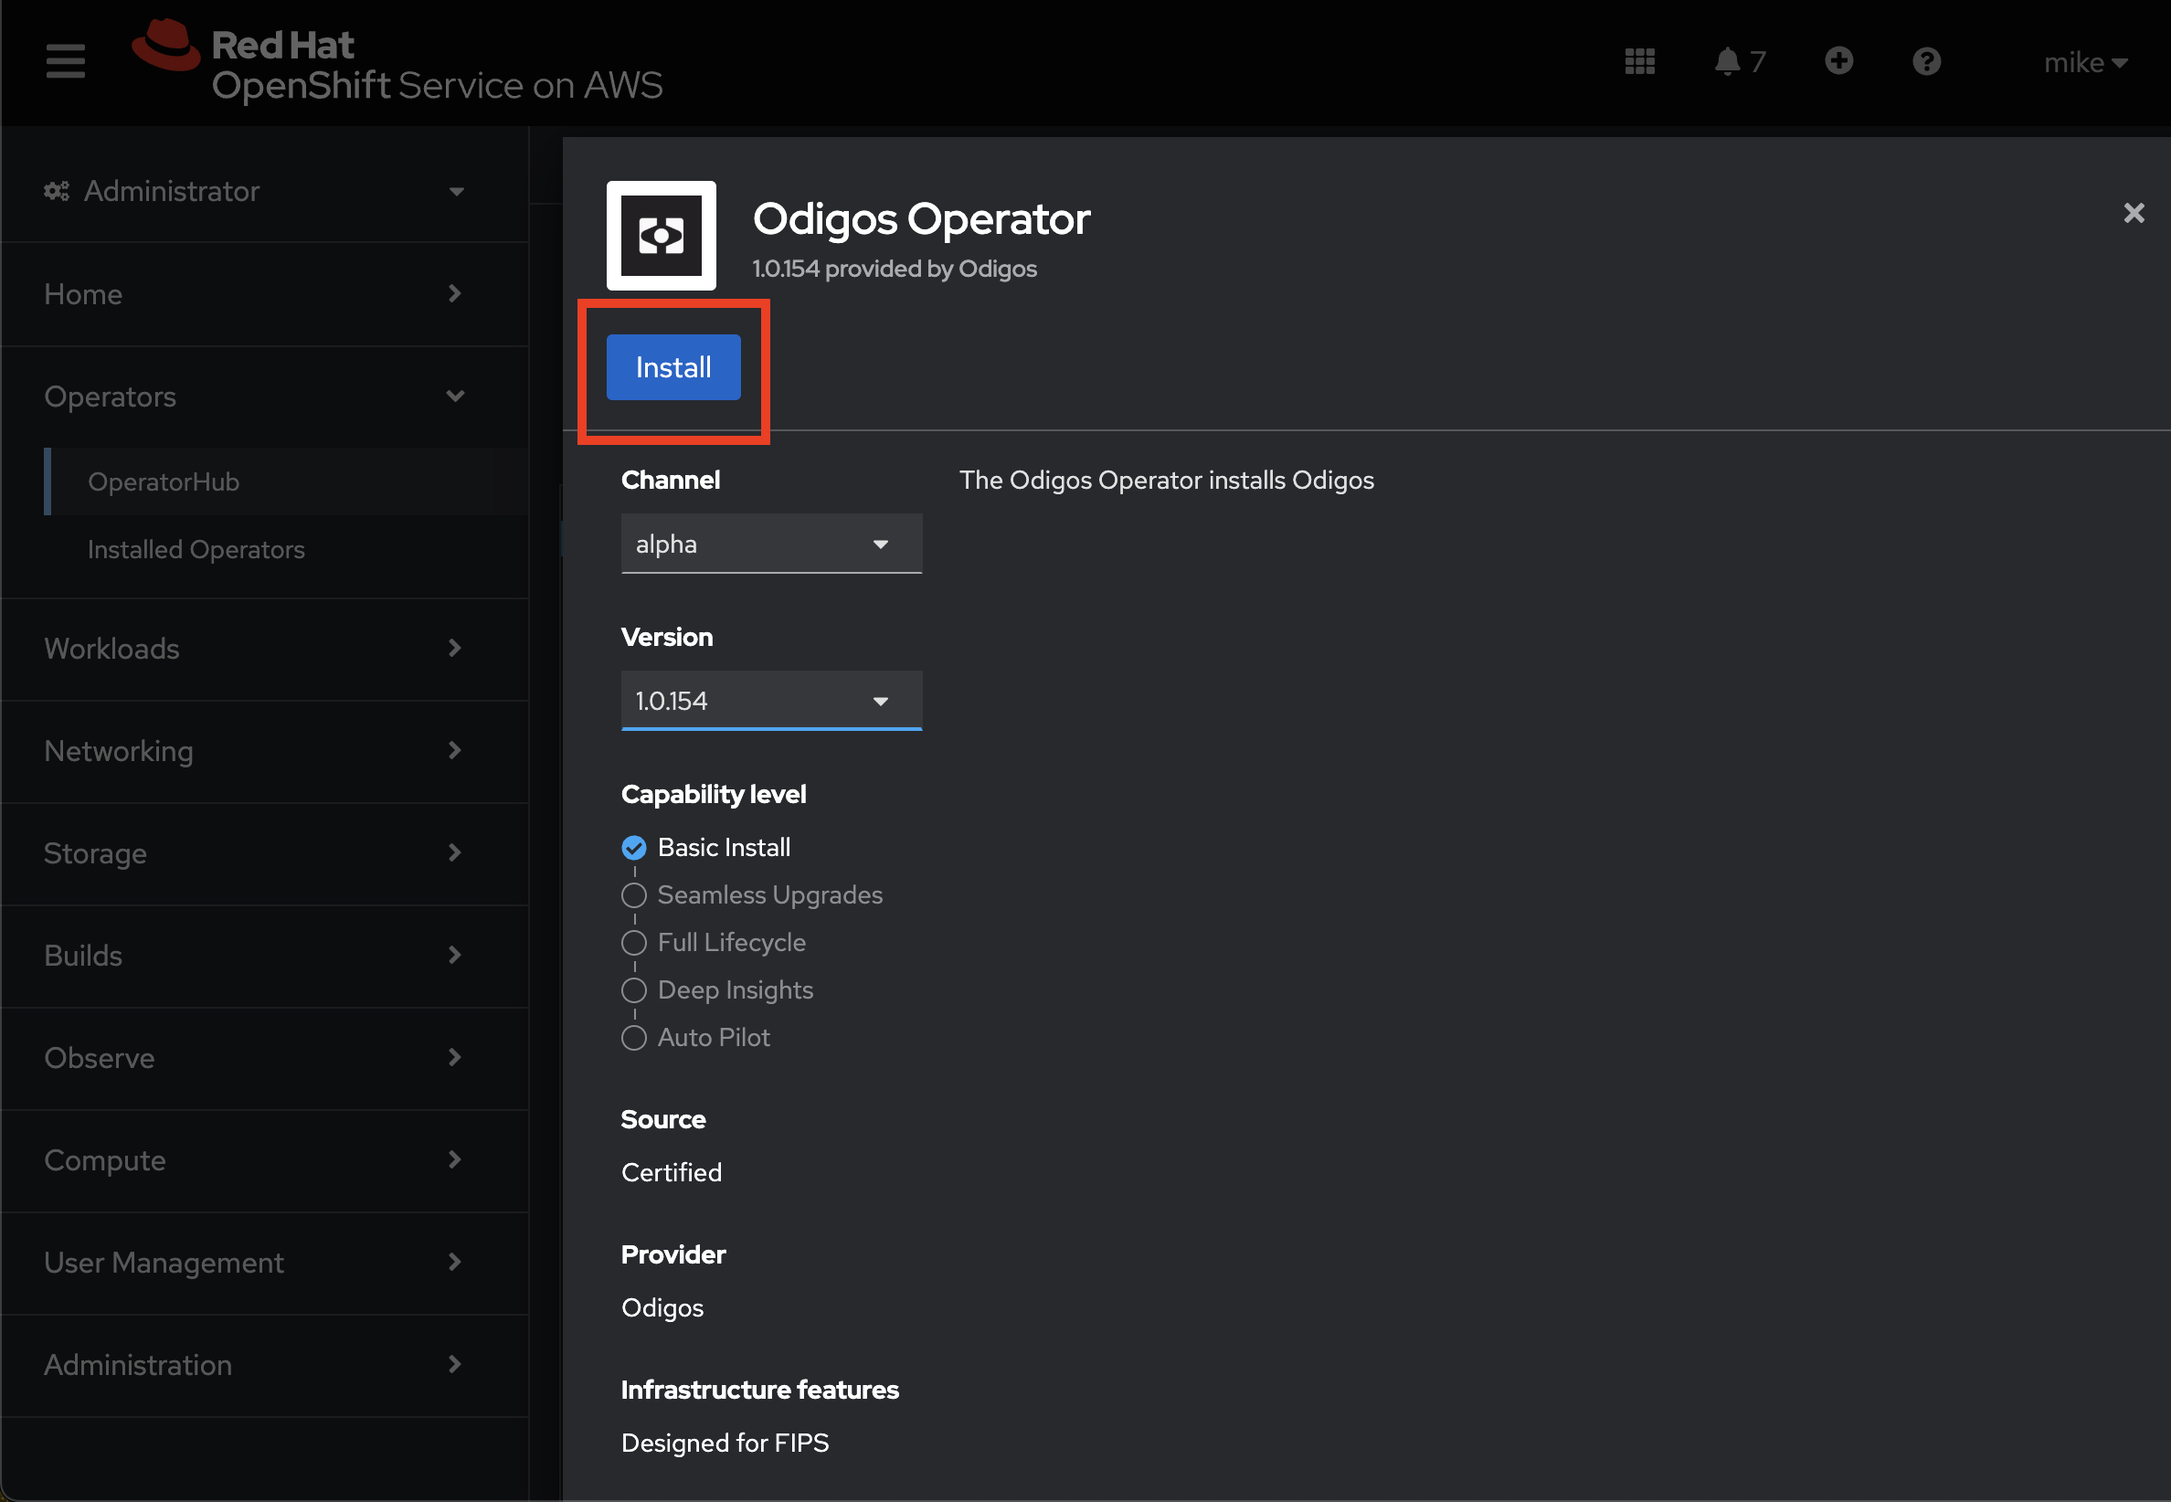Select the Deep Insights capability level
The image size is (2171, 1502).
pyautogui.click(x=634, y=990)
